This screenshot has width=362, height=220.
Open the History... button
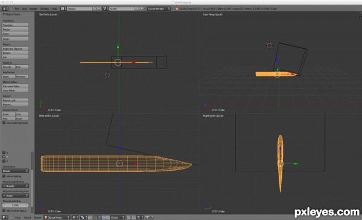pyautogui.click(x=16, y=105)
